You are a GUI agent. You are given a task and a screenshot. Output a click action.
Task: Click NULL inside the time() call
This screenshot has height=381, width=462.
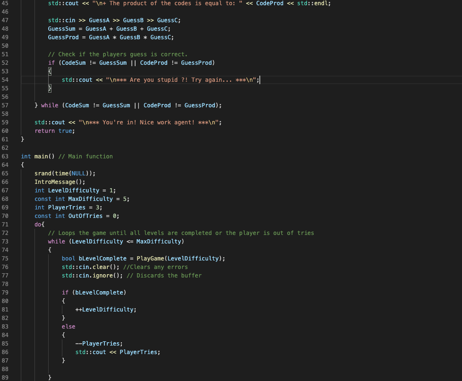click(79, 173)
